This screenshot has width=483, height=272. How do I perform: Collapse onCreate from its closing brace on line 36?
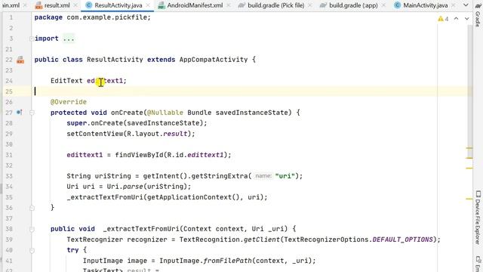32,209
